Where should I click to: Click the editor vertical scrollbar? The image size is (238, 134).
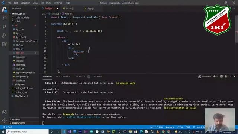pyautogui.click(x=237, y=29)
